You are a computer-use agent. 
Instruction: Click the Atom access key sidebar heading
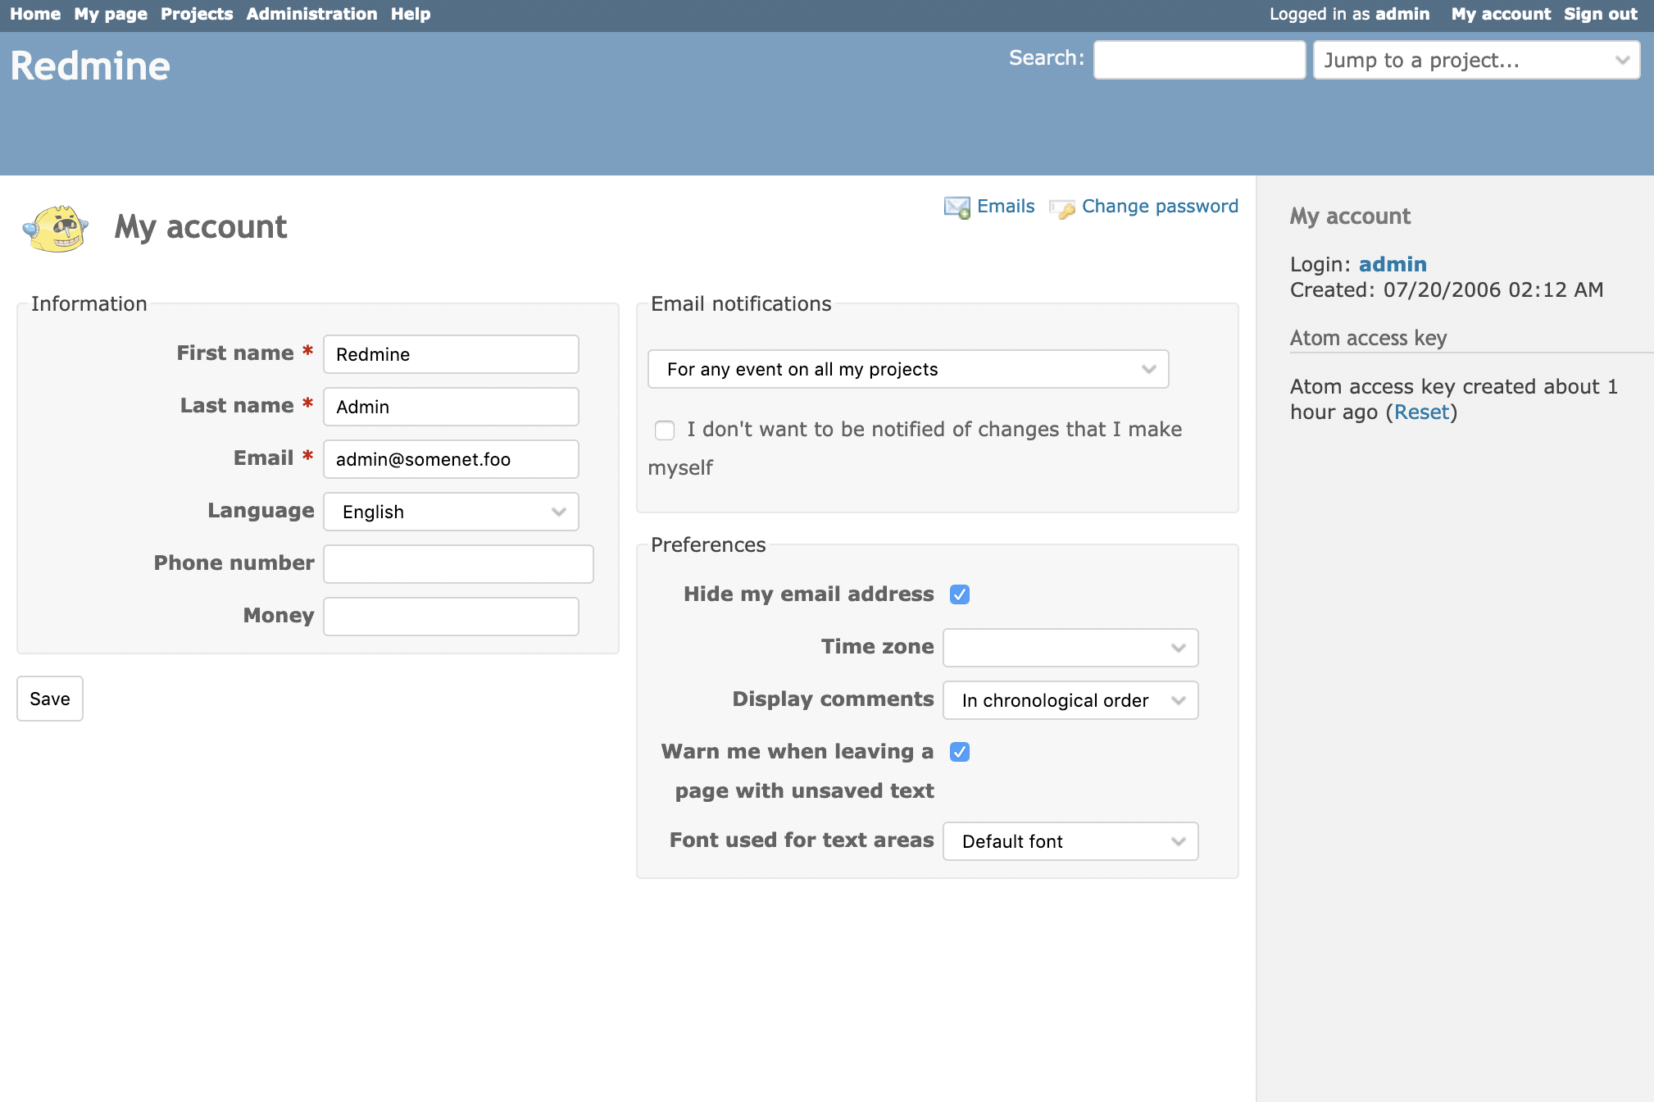click(x=1368, y=338)
